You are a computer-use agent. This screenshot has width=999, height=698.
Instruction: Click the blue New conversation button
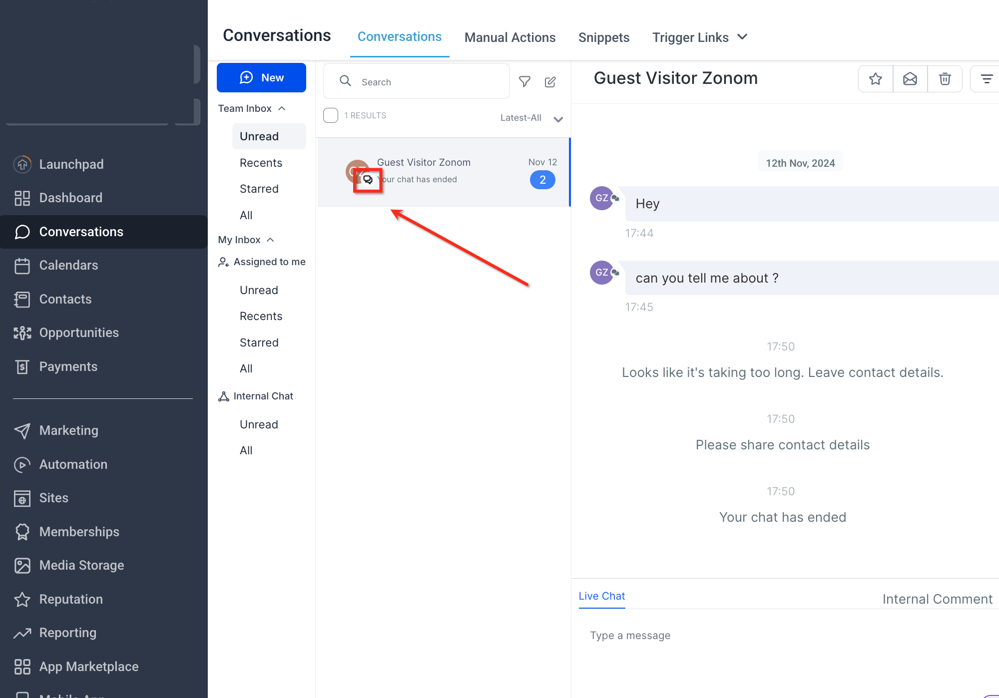(x=261, y=77)
